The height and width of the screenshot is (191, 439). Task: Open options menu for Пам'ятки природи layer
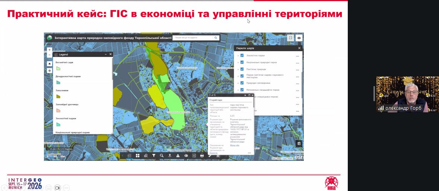[298, 70]
